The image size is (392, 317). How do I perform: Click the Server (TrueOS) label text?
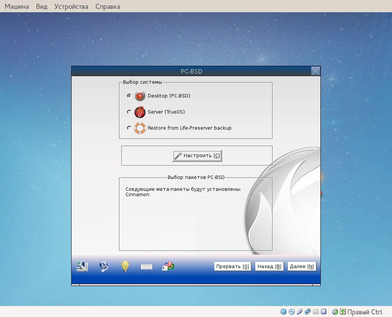click(166, 112)
